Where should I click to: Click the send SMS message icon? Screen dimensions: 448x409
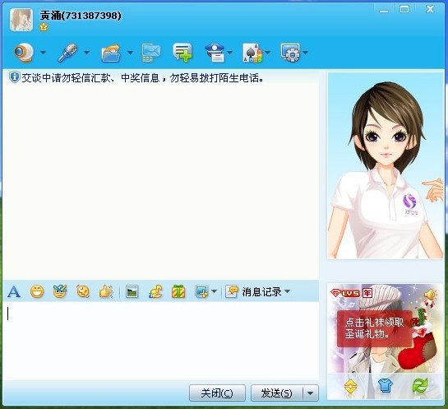coord(151,53)
